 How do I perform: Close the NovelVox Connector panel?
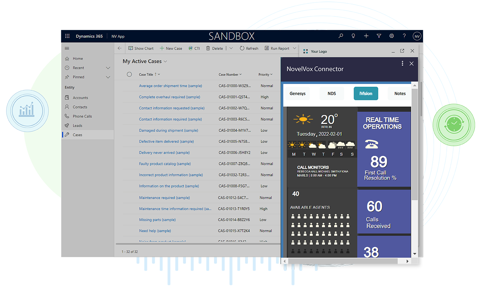pos(412,63)
